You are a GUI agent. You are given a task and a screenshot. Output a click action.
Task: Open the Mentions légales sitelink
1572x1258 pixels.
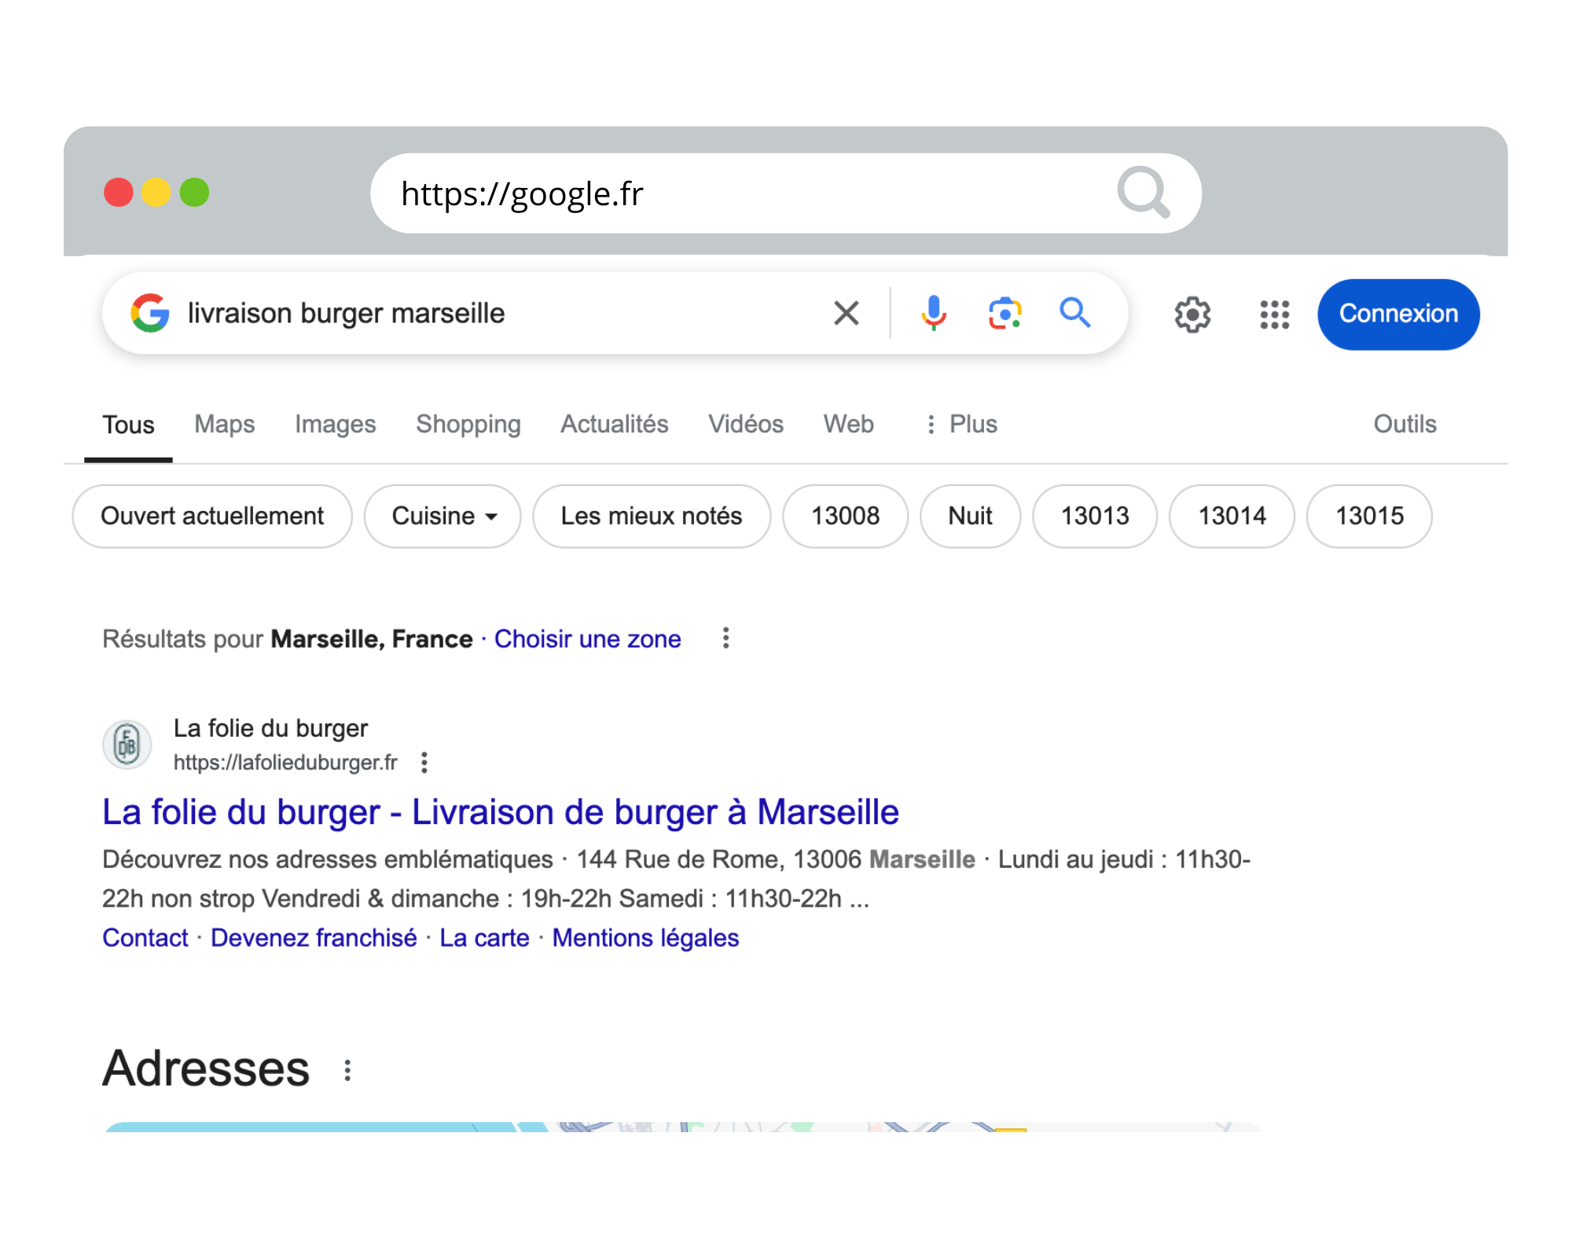(645, 938)
